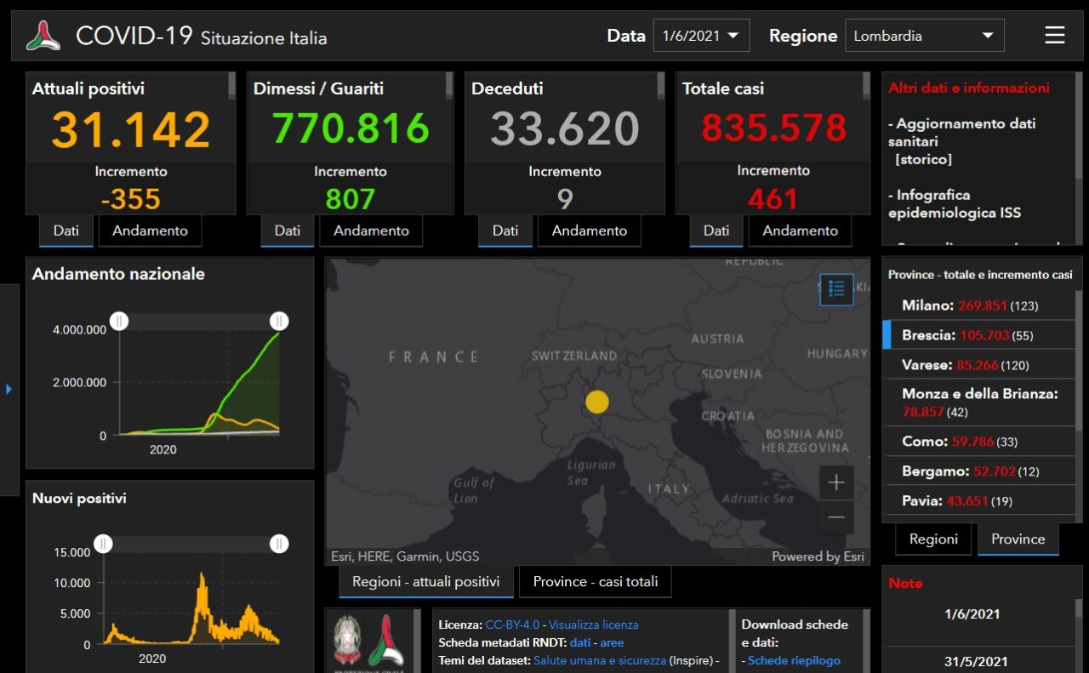Viewport: 1089px width, 673px height.
Task: Click the Protezione Civile logo in header
Action: (43, 36)
